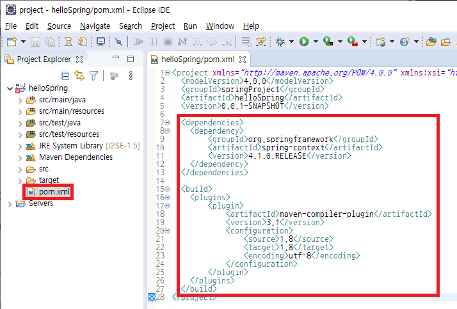Open the Search menu
The height and width of the screenshot is (309, 457).
coord(131,26)
